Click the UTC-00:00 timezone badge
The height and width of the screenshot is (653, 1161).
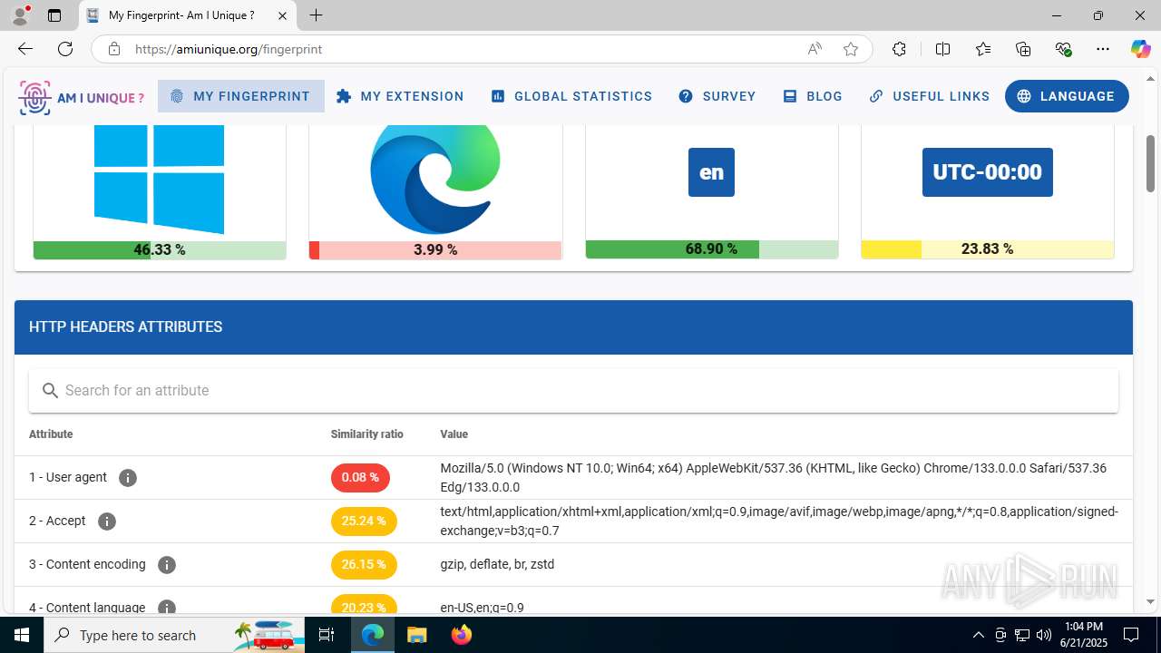[x=987, y=172]
